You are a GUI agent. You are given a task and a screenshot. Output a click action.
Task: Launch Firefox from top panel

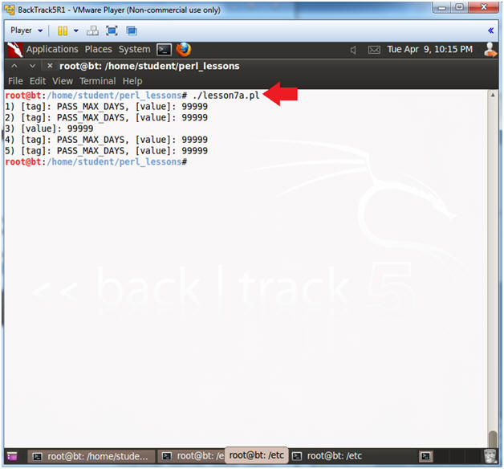click(x=184, y=50)
